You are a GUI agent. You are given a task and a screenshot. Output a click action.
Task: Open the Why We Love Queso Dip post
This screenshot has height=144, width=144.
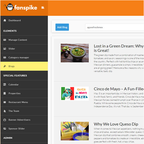[x=116, y=124]
